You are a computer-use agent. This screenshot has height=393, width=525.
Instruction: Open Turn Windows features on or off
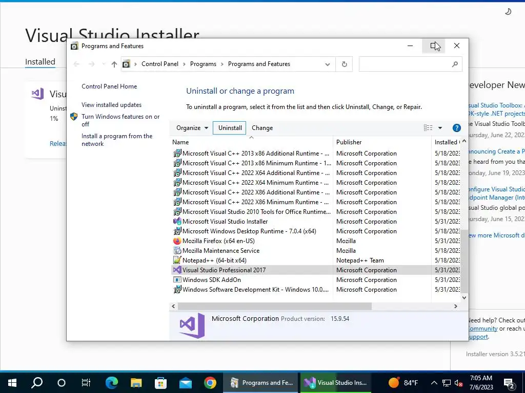pos(120,120)
